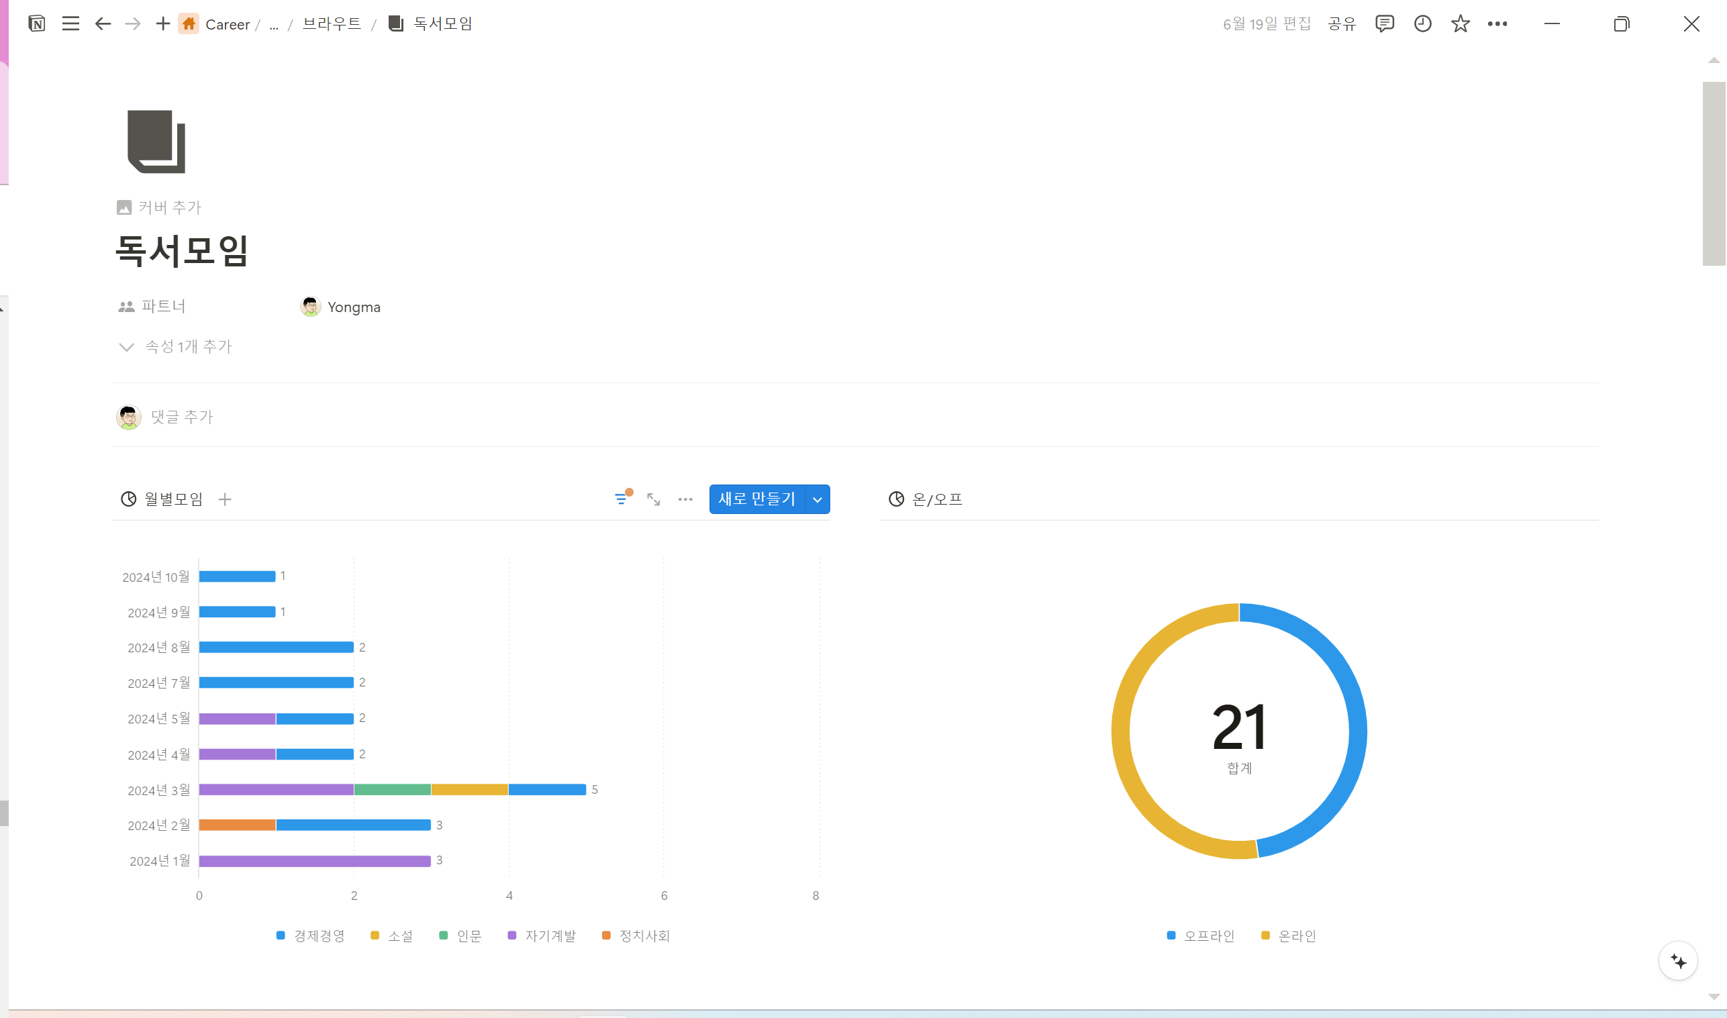Expand 월별모임 chart to full page
The width and height of the screenshot is (1727, 1018).
coord(653,499)
